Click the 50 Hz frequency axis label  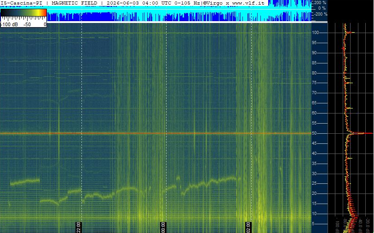click(x=314, y=133)
